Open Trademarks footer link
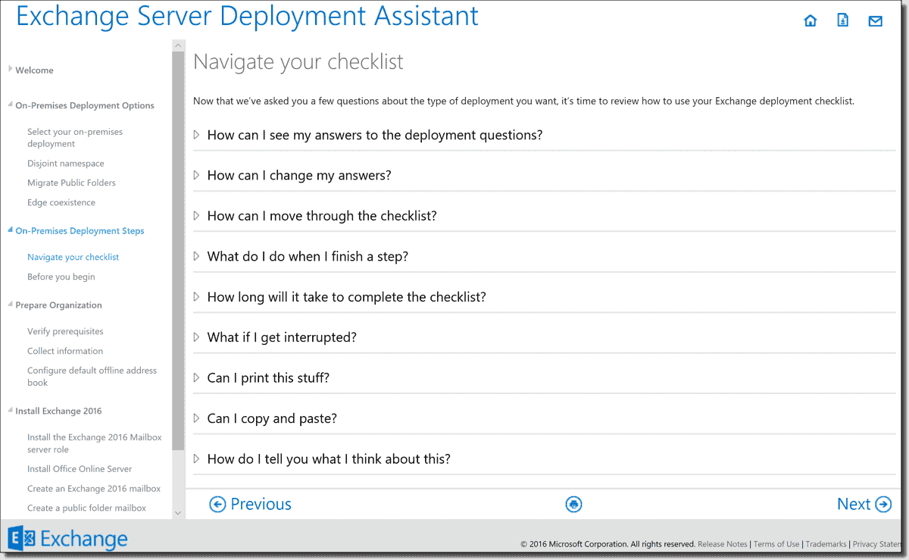 [826, 544]
